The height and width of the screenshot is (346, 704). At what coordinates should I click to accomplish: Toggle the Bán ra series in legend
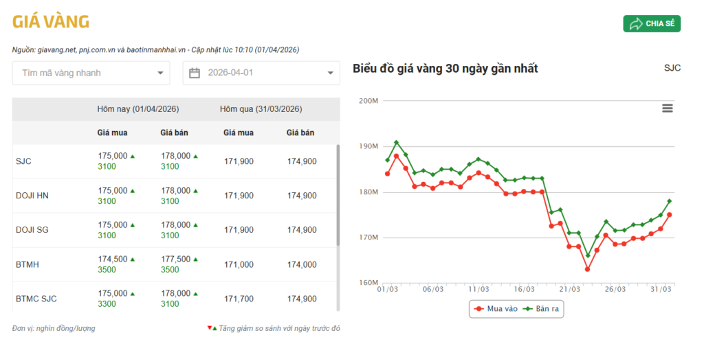coord(542,310)
